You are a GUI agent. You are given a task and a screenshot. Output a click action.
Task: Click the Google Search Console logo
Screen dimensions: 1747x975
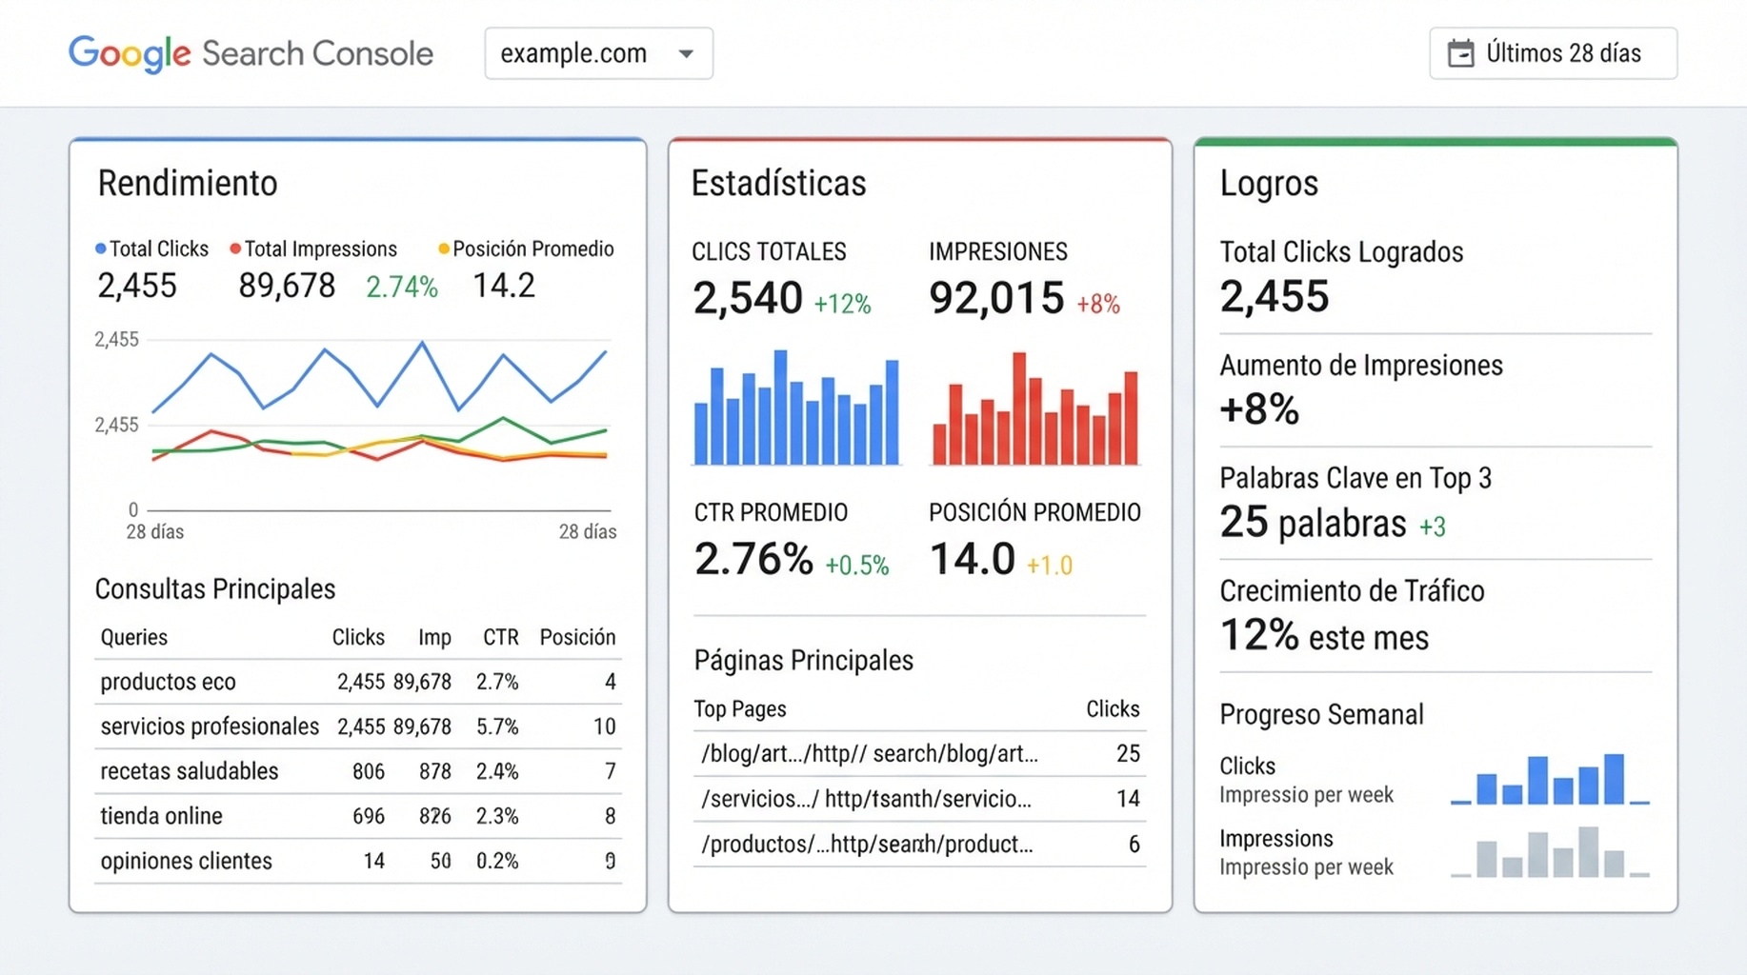(x=251, y=53)
